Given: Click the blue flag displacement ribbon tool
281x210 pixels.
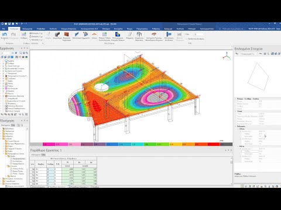Looking at the screenshot, I should pyautogui.click(x=169, y=36).
